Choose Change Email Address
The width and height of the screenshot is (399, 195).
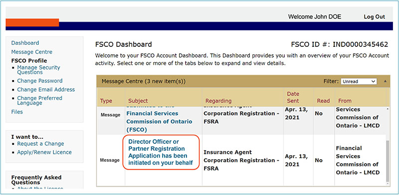[x=46, y=90]
